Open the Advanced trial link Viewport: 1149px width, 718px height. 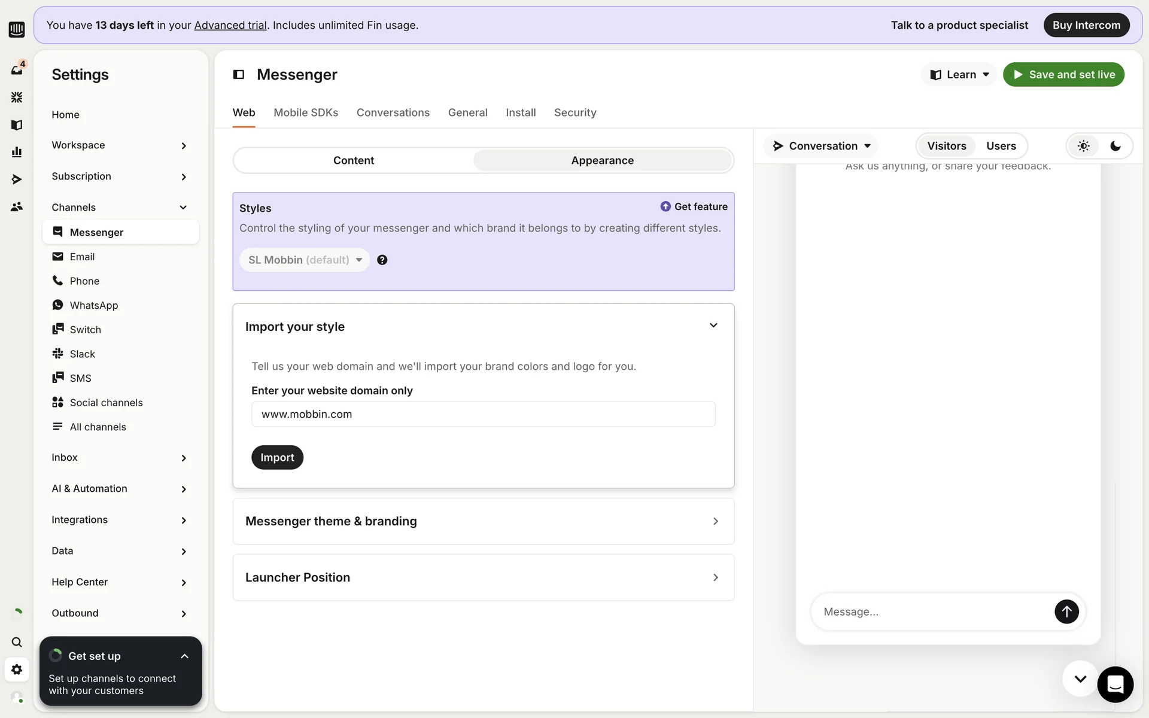(230, 25)
